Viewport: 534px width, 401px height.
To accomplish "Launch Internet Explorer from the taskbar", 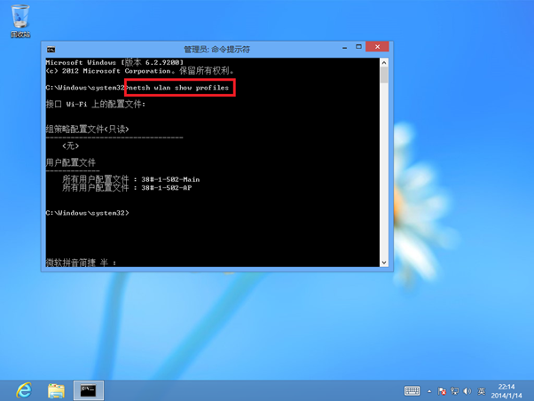I will click(x=24, y=390).
